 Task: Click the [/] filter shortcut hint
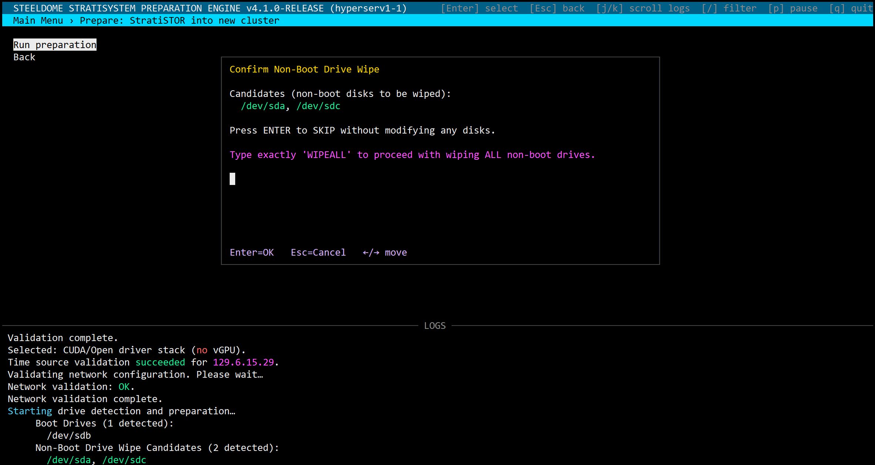tap(729, 8)
